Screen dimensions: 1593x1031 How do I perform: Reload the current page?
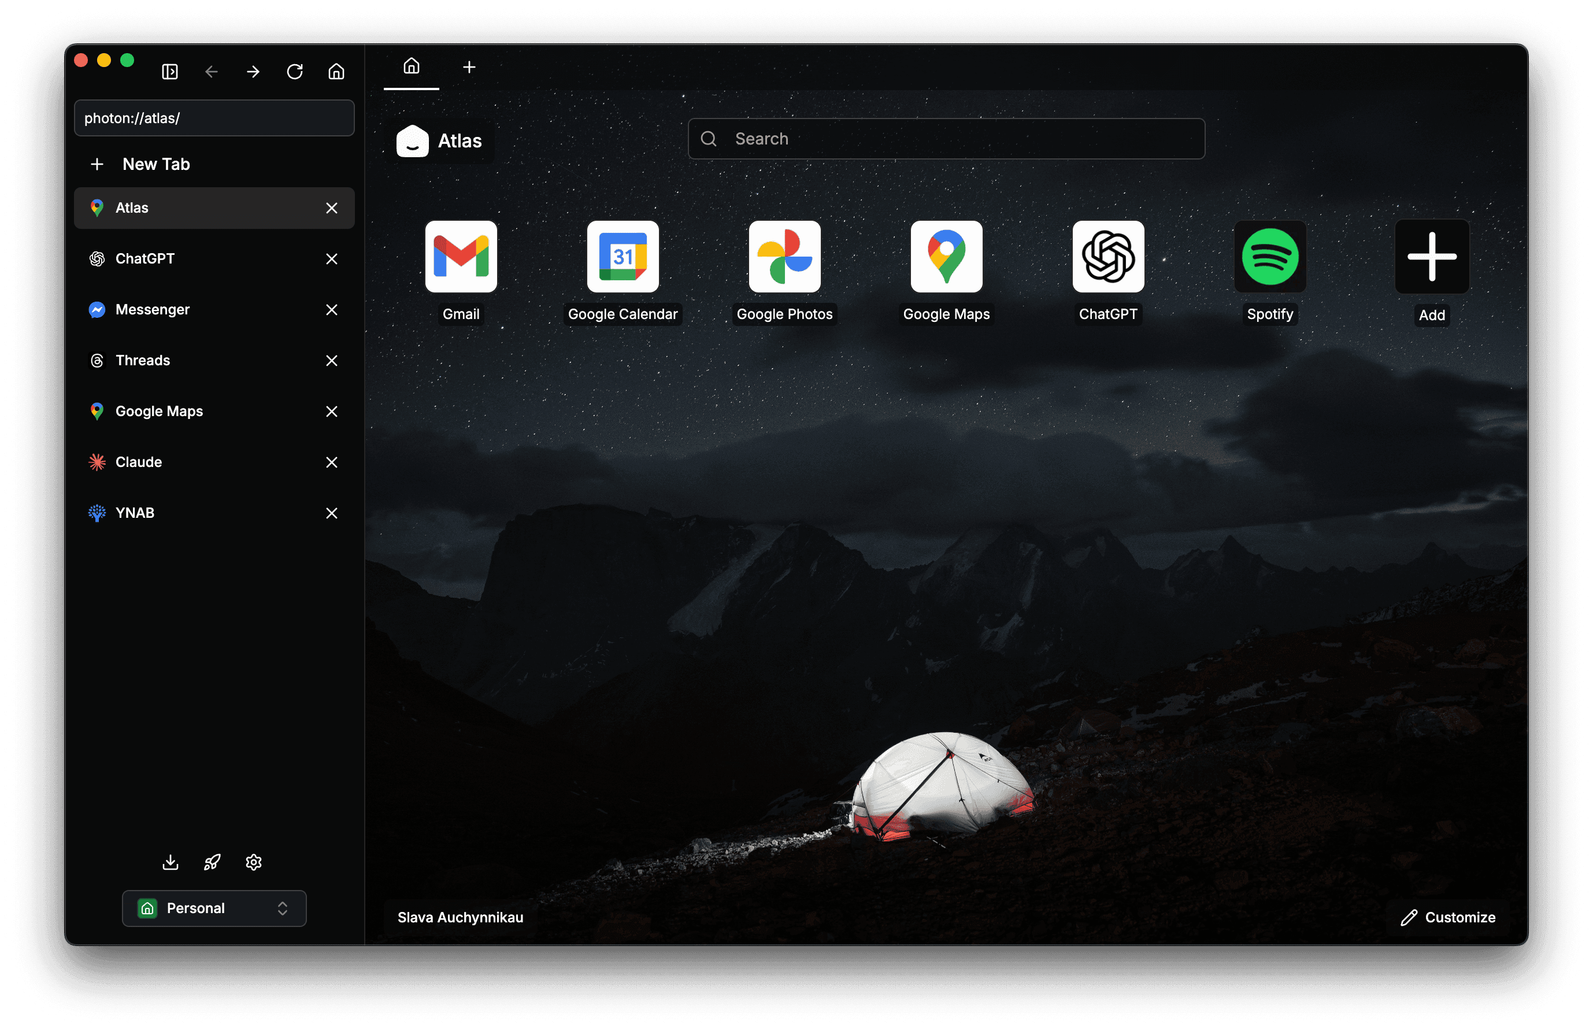tap(295, 72)
